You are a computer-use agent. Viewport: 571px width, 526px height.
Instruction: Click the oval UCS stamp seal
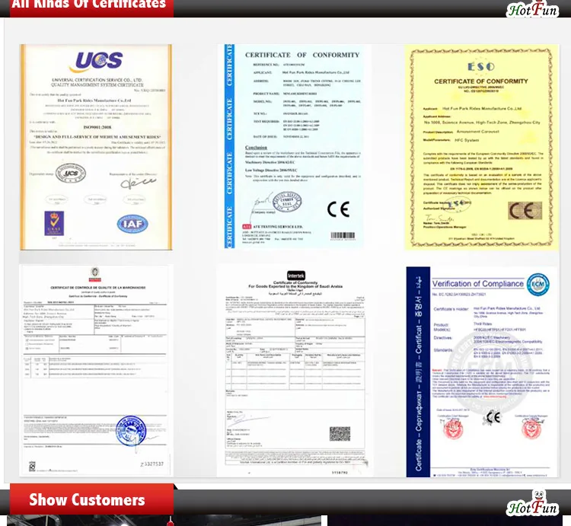(x=71, y=174)
